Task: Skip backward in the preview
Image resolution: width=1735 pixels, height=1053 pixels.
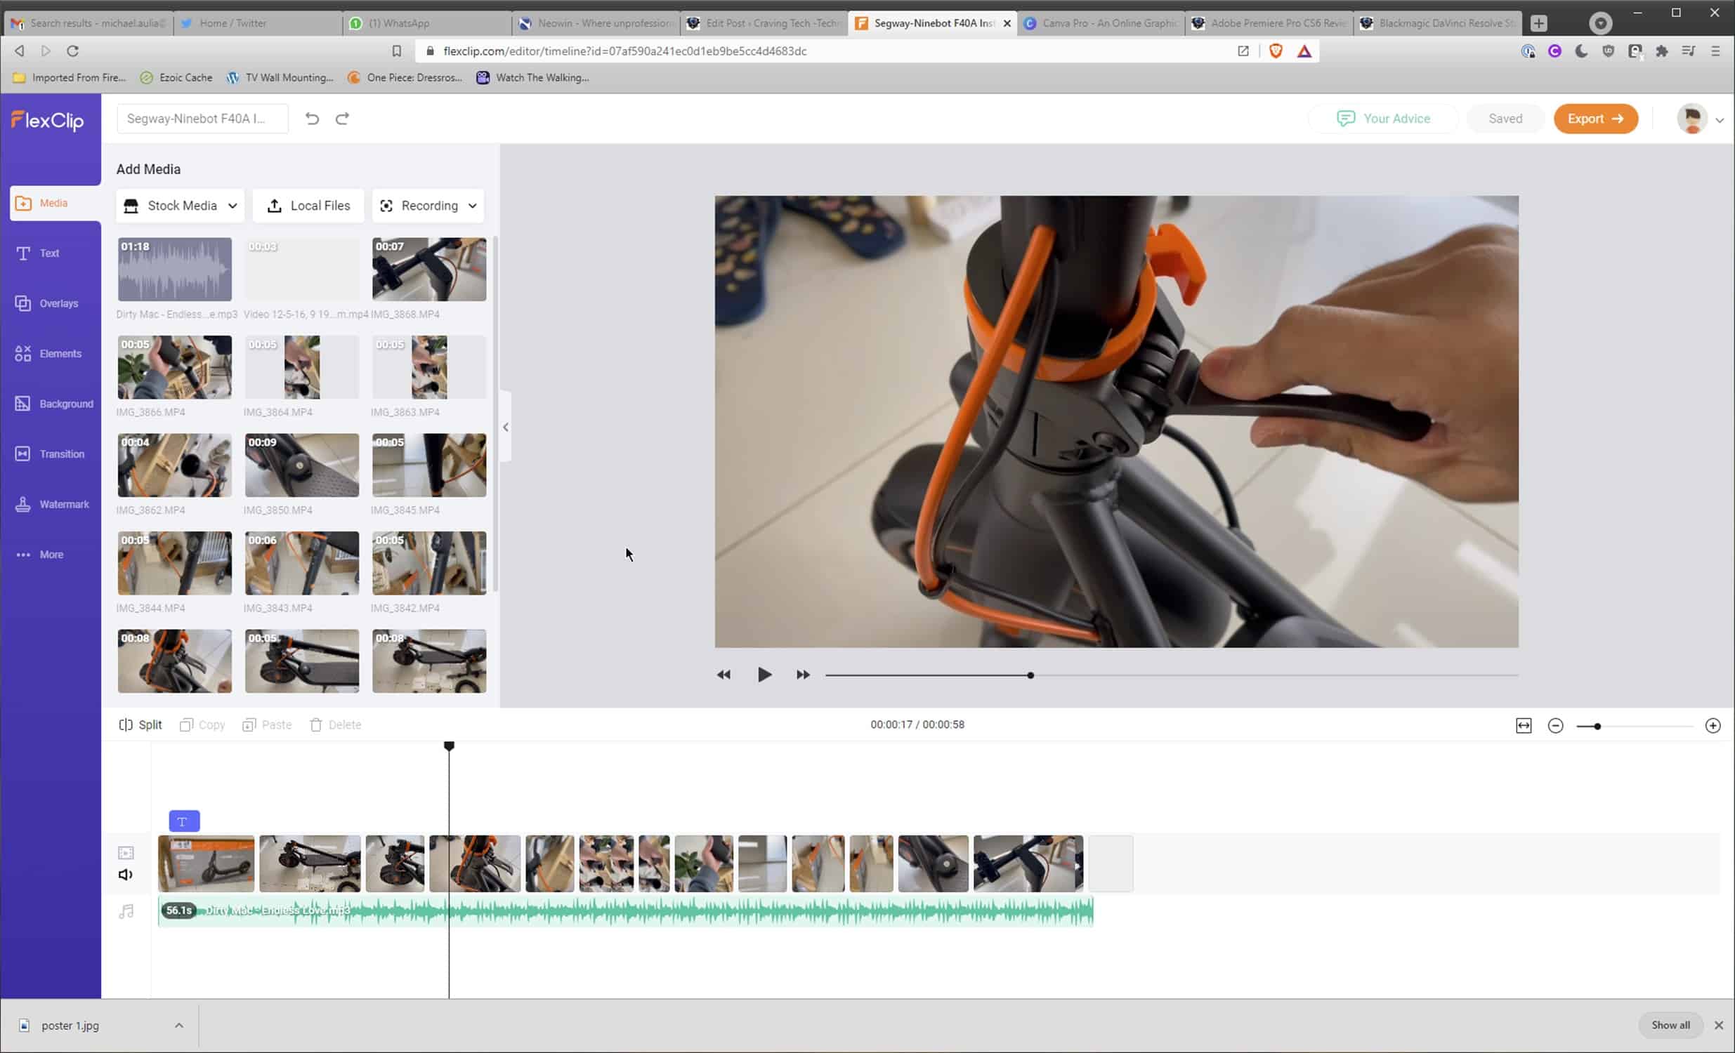Action: click(x=724, y=675)
